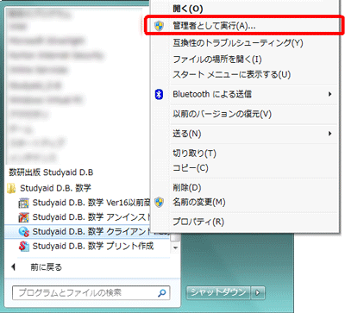Expand the Bluetooth submenu arrow
Image resolution: width=345 pixels, height=313 pixels.
point(330,94)
